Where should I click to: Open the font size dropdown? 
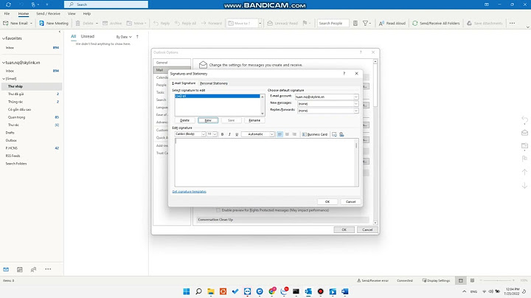(x=215, y=134)
